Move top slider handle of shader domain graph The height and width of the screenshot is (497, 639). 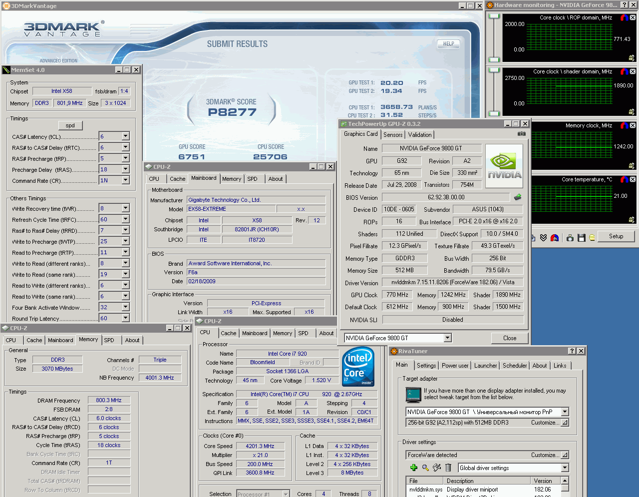(x=494, y=70)
